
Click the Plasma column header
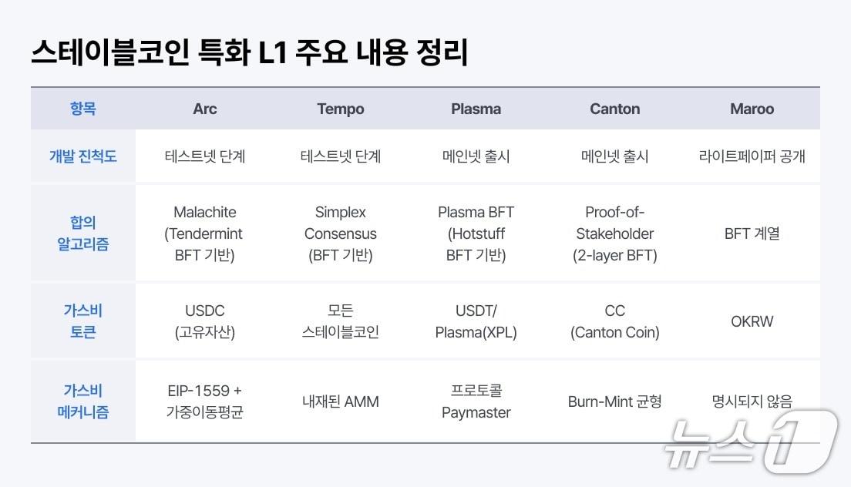(476, 109)
